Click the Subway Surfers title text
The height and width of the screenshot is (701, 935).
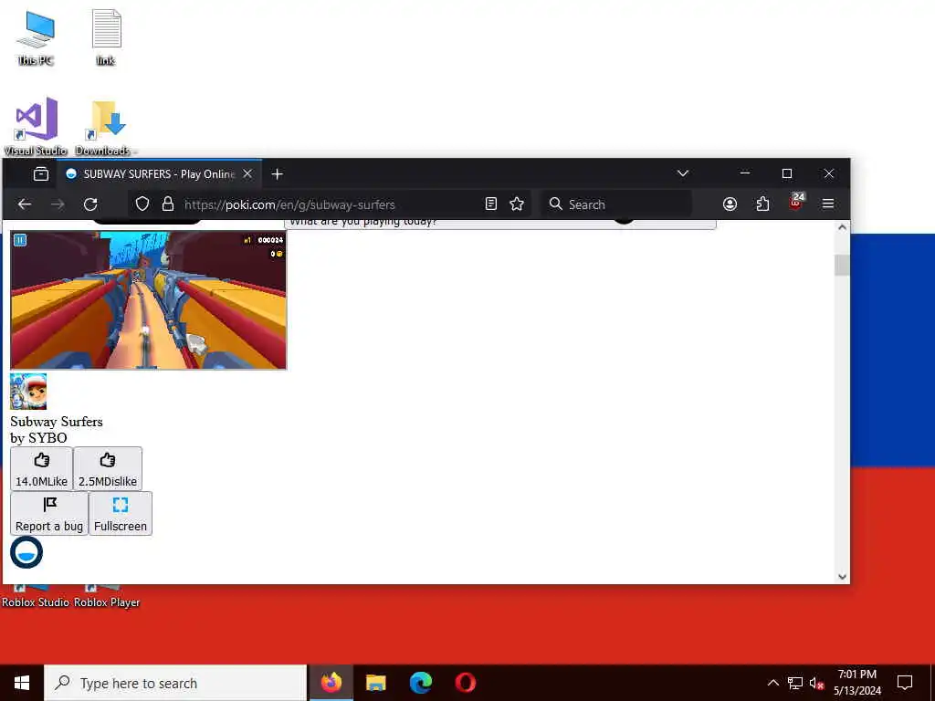pyautogui.click(x=56, y=422)
